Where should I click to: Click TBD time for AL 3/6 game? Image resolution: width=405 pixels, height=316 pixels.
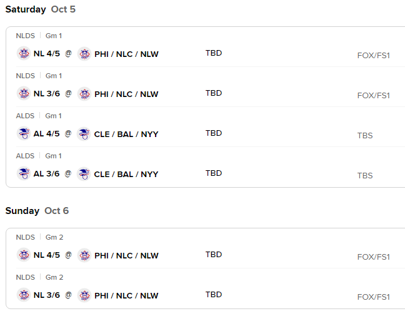click(214, 173)
